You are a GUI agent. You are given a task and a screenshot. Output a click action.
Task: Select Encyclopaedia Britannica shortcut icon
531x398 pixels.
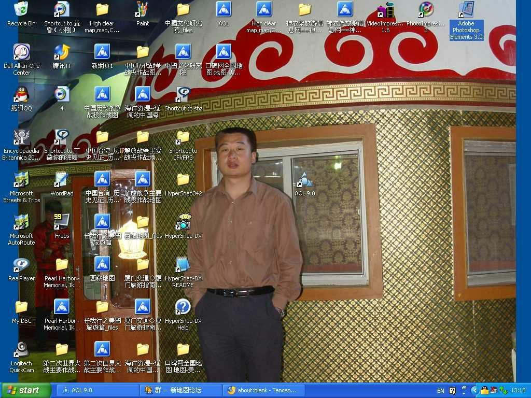(x=21, y=137)
